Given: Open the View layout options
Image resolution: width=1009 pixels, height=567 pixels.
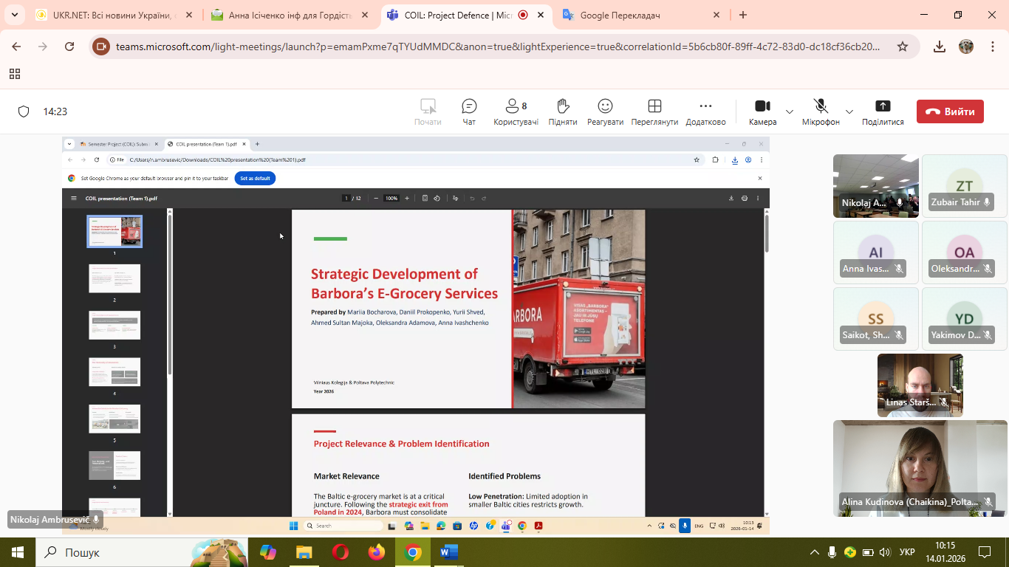Looking at the screenshot, I should 654,111.
